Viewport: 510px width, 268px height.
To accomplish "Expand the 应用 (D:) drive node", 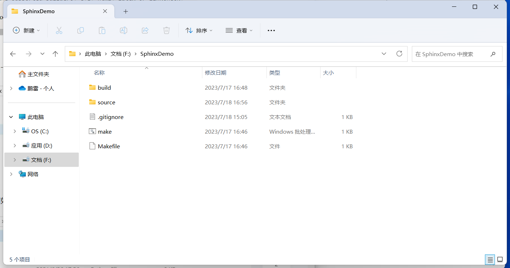I will coord(15,145).
